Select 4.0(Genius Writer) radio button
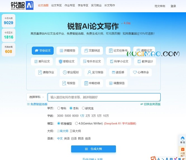This screenshot has height=160, width=186. 77,124
